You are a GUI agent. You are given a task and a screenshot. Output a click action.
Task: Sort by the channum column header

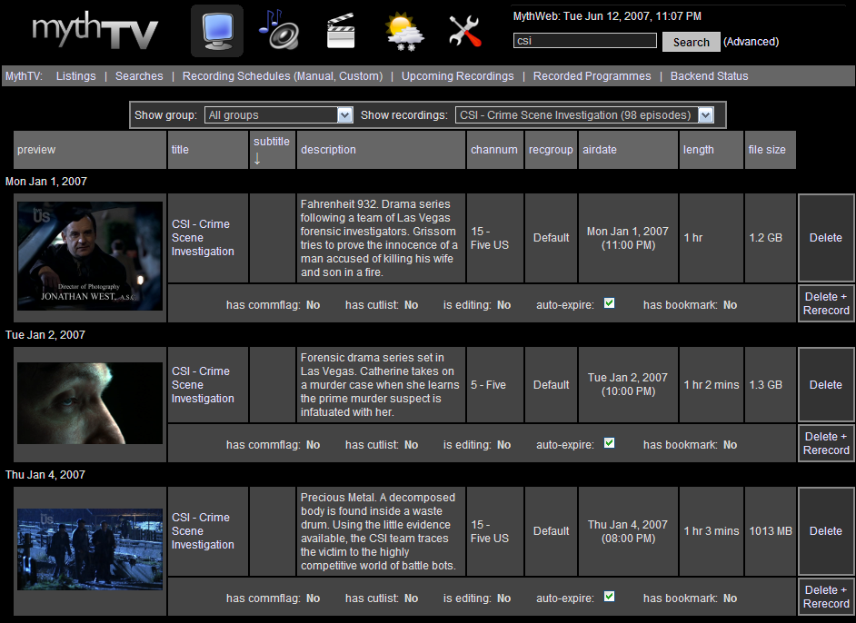pos(494,150)
